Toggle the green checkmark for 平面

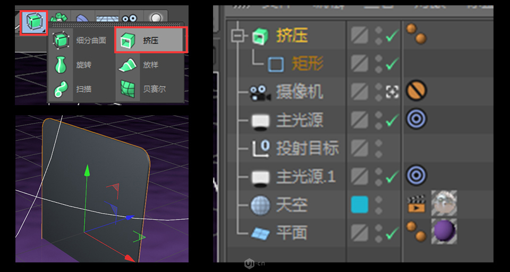click(x=393, y=233)
